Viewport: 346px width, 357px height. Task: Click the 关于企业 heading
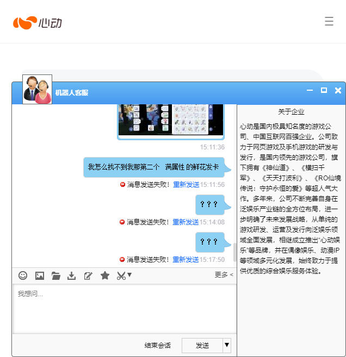coord(291,112)
